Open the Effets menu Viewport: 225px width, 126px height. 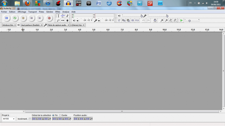click(x=58, y=12)
